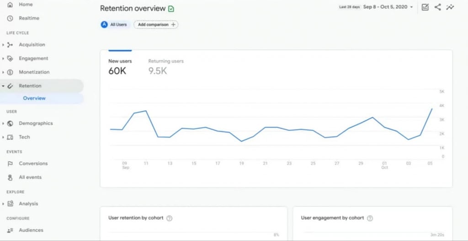The height and width of the screenshot is (241, 468).
Task: Click the green report status check icon
Action: pos(171,9)
